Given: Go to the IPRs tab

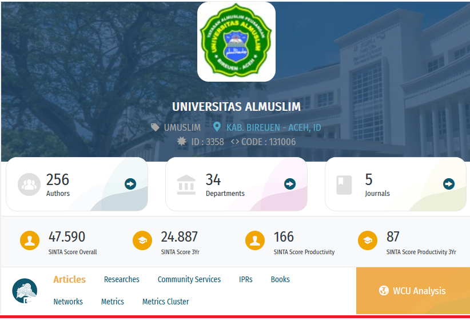Looking at the screenshot, I should pyautogui.click(x=246, y=279).
